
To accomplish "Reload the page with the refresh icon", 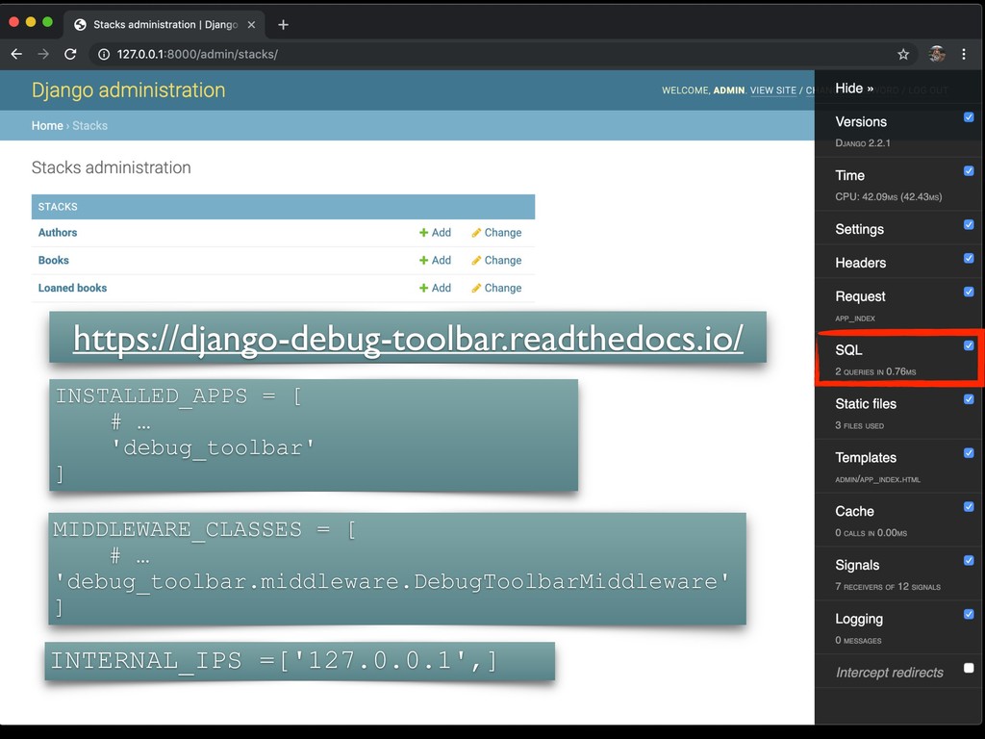I will 70,54.
